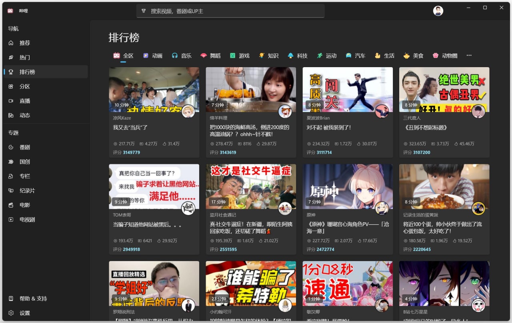Open 《原神》珊瑚宫心海角色PV video title
Viewport: 512px width, 323px height.
point(348,228)
